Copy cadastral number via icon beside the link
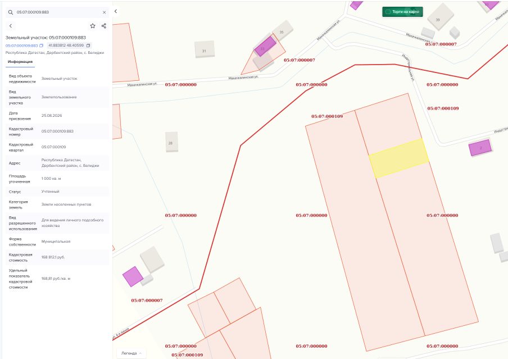Image resolution: width=508 pixels, height=359 pixels. click(x=41, y=46)
